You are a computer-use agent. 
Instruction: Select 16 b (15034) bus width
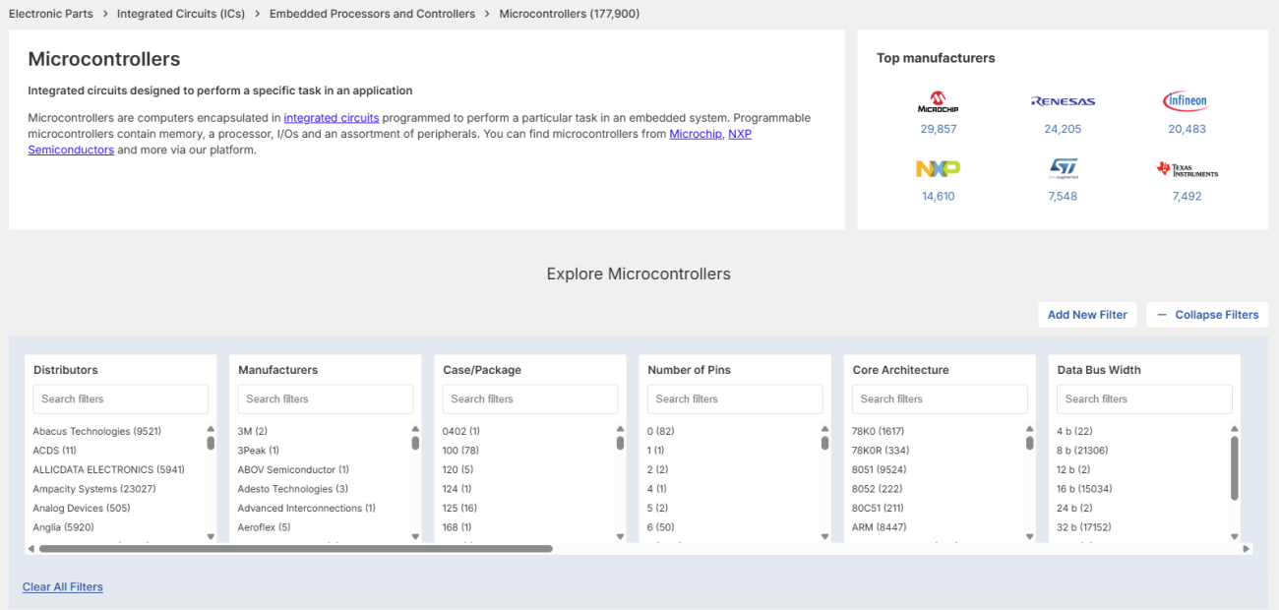click(1084, 489)
